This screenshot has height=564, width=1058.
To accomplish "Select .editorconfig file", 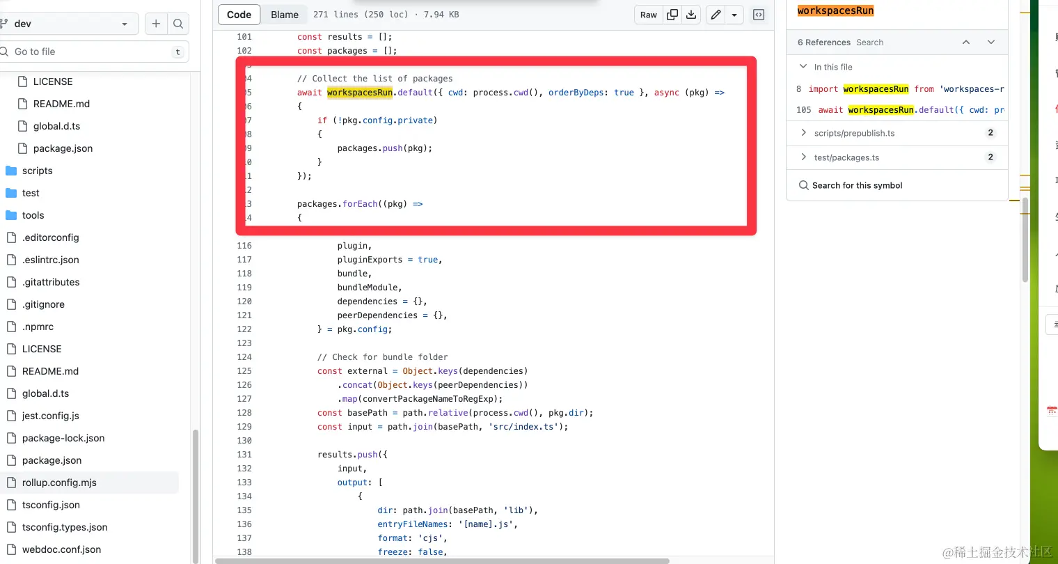I will coord(50,237).
